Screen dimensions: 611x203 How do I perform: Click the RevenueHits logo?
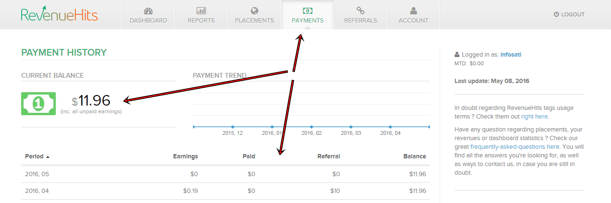coord(59,14)
